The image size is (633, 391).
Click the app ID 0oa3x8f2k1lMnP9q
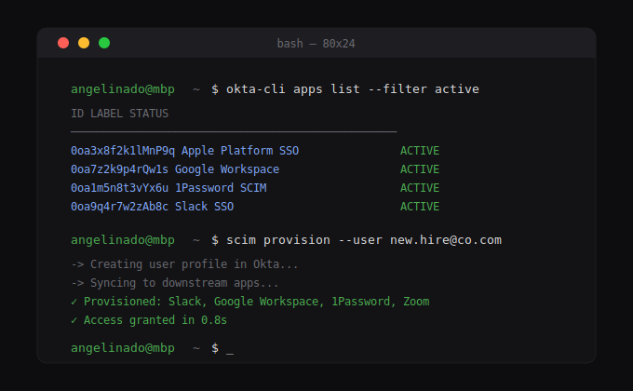[123, 151]
